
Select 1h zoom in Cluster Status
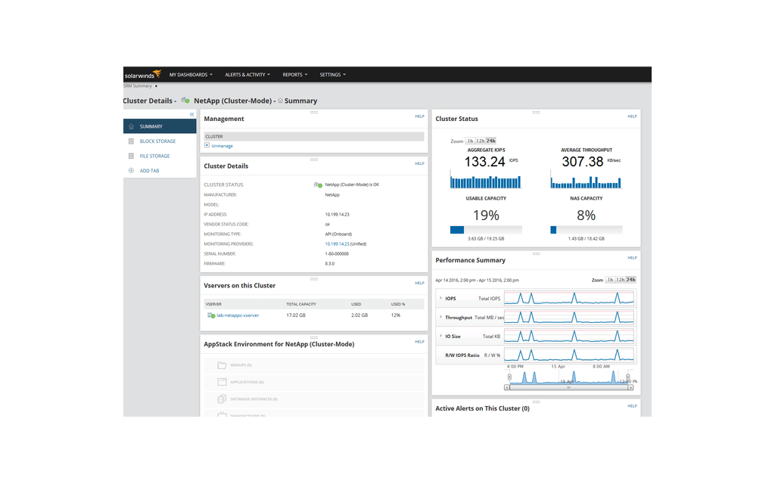(x=470, y=141)
